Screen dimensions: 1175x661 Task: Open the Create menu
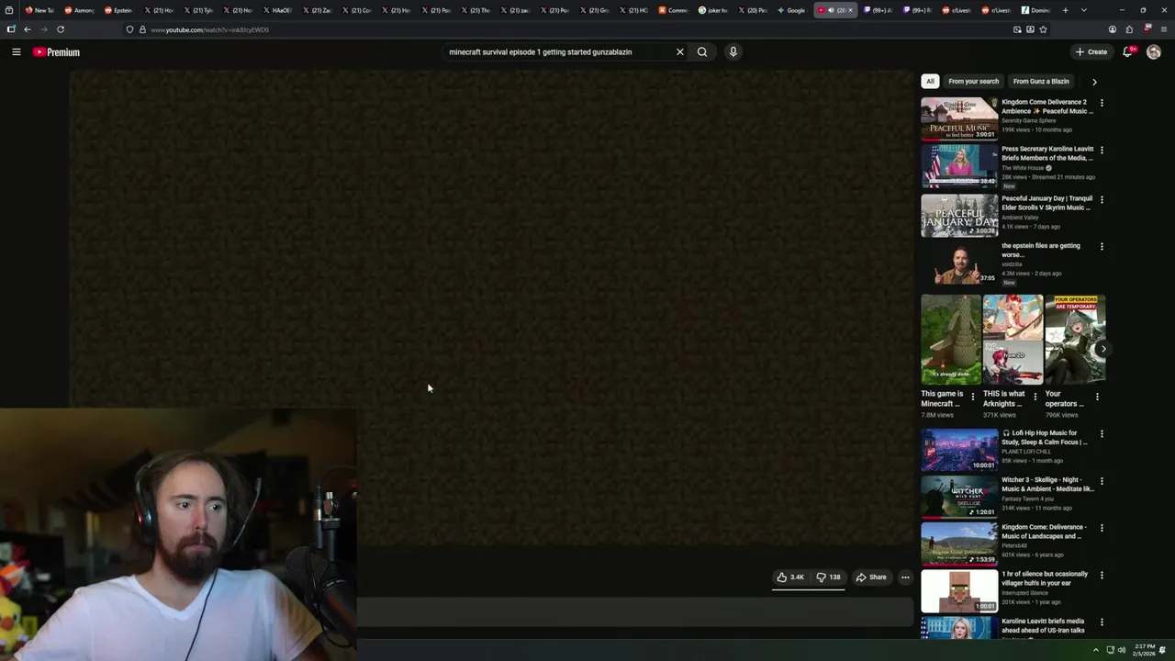click(x=1091, y=52)
